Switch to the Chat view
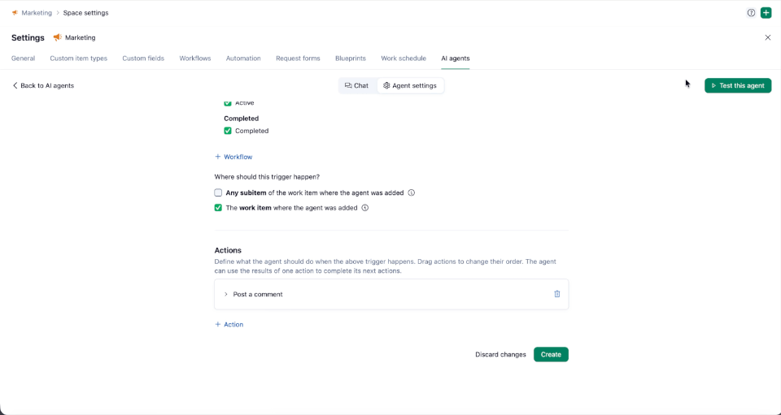 tap(357, 85)
